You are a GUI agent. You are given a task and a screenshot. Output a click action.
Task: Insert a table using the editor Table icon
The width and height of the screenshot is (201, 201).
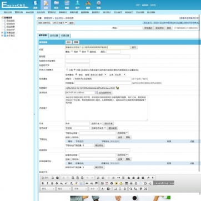click(127, 183)
